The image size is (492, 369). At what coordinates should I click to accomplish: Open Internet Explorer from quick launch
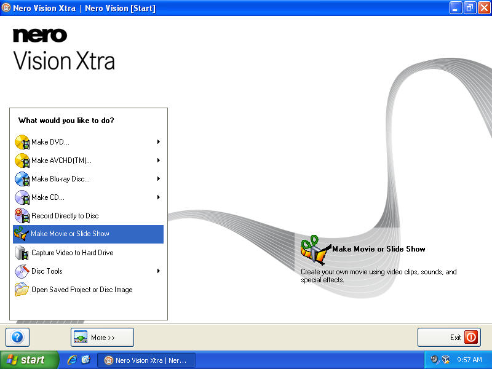(72, 360)
